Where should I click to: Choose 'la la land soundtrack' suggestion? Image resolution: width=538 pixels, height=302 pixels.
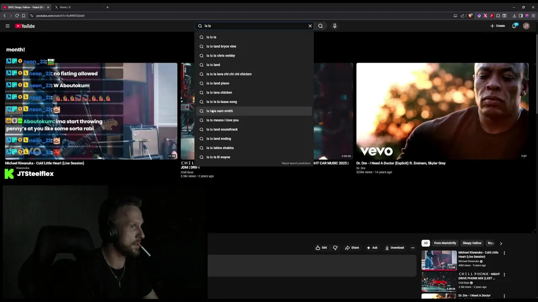[x=254, y=129]
